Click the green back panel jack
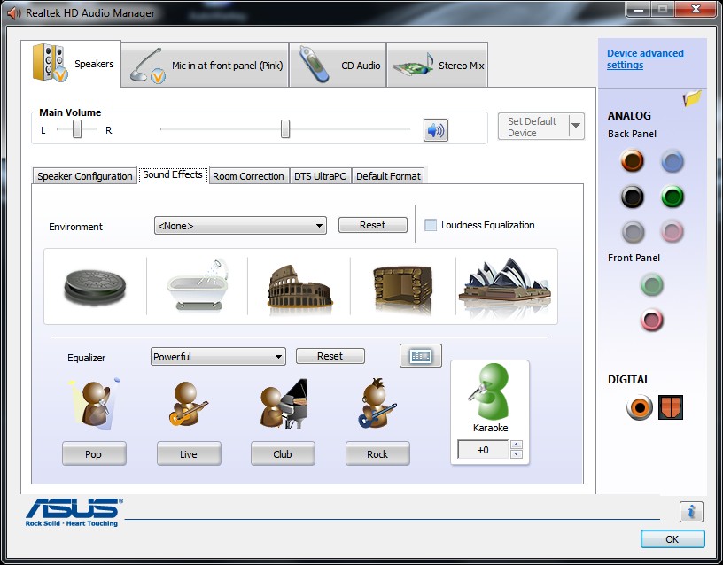Image resolution: width=723 pixels, height=565 pixels. coord(672,197)
